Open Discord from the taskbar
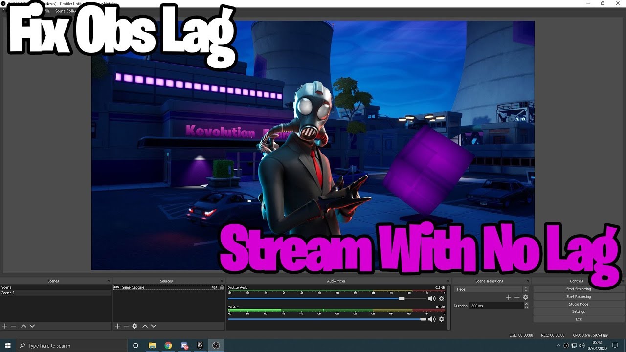 pos(184,346)
